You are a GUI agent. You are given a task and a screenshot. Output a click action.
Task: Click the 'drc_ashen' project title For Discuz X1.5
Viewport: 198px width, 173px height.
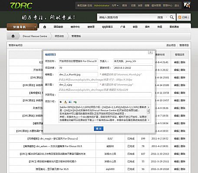coord(53,146)
